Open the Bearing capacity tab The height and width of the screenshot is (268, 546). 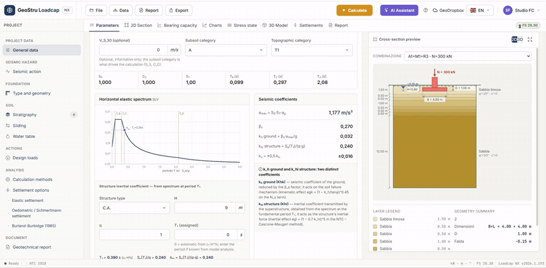click(x=177, y=25)
